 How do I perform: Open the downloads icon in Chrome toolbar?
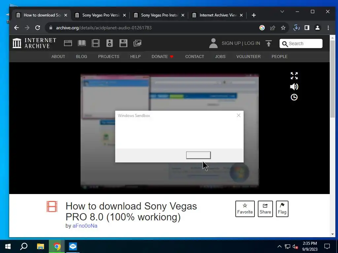click(x=296, y=28)
